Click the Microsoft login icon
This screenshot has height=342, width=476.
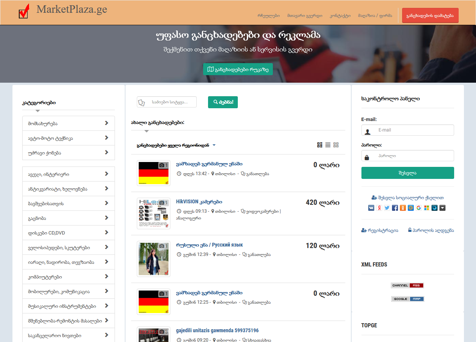click(x=427, y=208)
